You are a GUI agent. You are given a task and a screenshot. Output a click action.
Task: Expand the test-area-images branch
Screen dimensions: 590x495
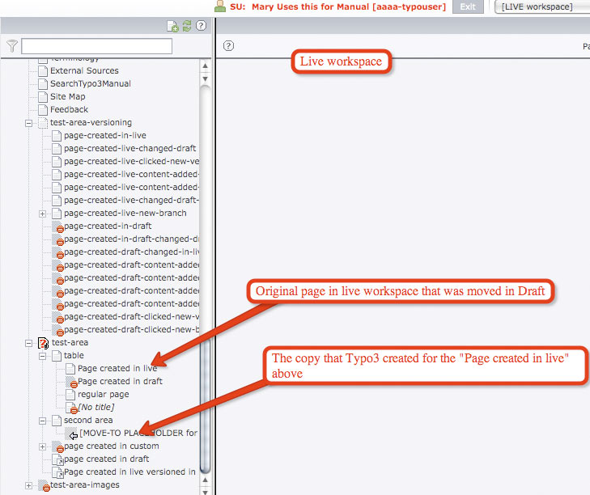point(29,485)
